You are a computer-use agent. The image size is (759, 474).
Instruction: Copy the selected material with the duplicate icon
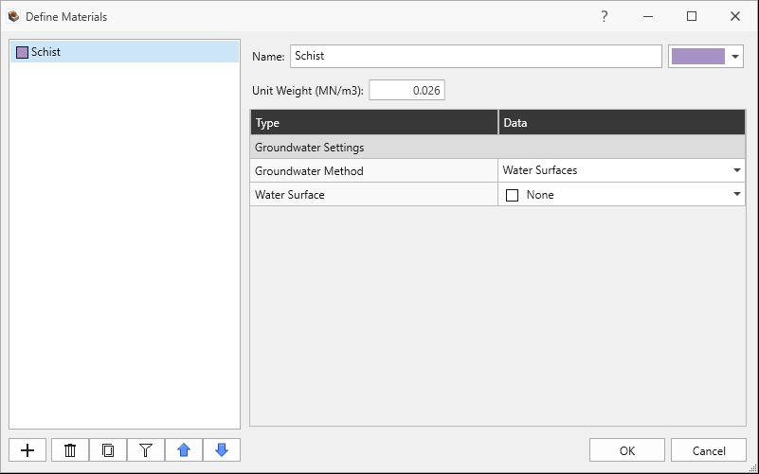click(108, 450)
